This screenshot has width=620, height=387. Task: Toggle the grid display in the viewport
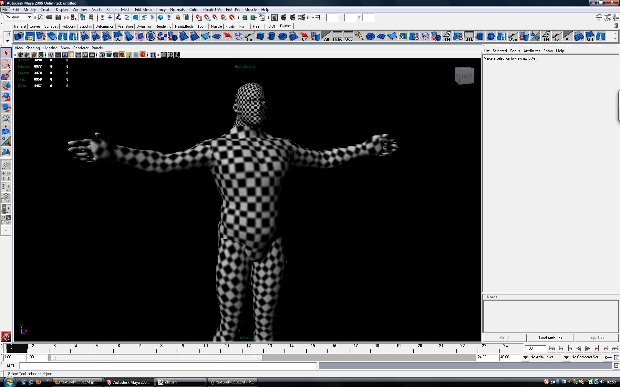51,55
